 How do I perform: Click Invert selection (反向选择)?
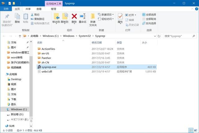click(x=149, y=23)
